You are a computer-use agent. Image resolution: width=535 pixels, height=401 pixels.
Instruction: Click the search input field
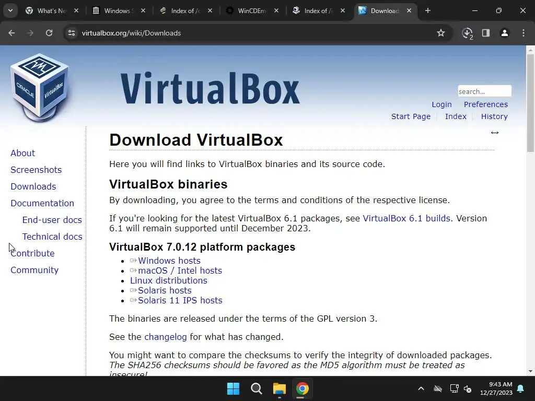pyautogui.click(x=484, y=91)
